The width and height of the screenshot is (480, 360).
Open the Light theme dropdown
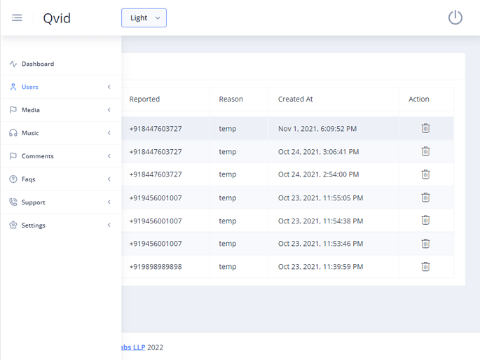[x=144, y=18]
